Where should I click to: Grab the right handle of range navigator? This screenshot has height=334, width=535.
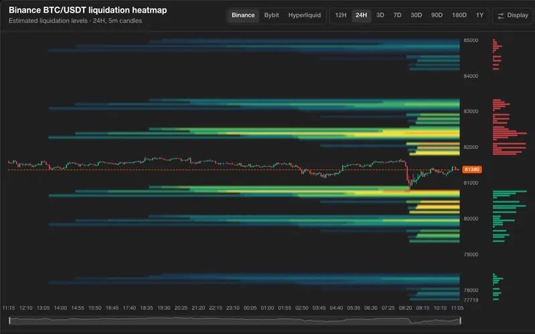coord(460,321)
